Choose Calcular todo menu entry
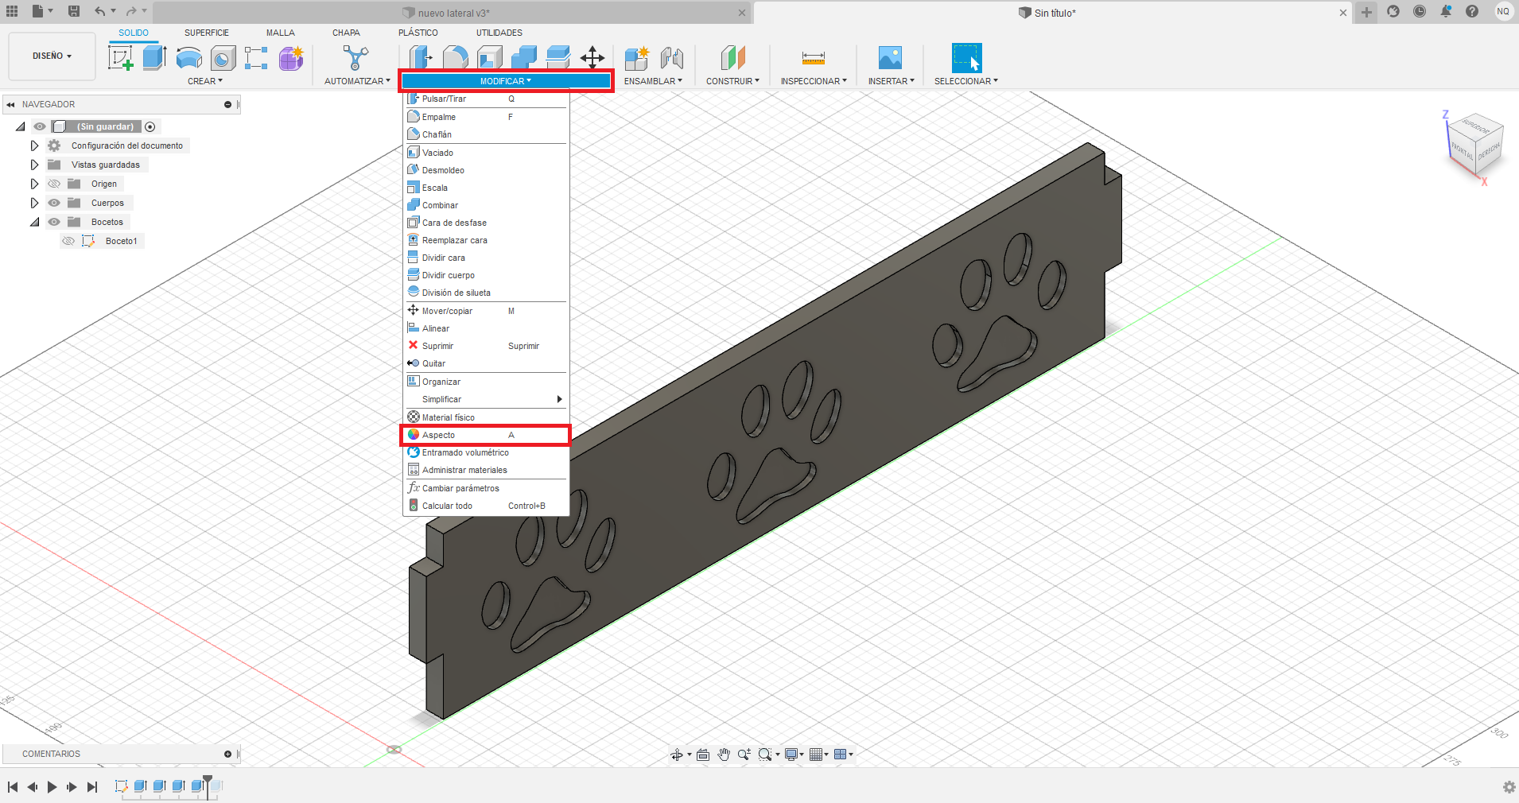The image size is (1519, 803). click(x=486, y=506)
